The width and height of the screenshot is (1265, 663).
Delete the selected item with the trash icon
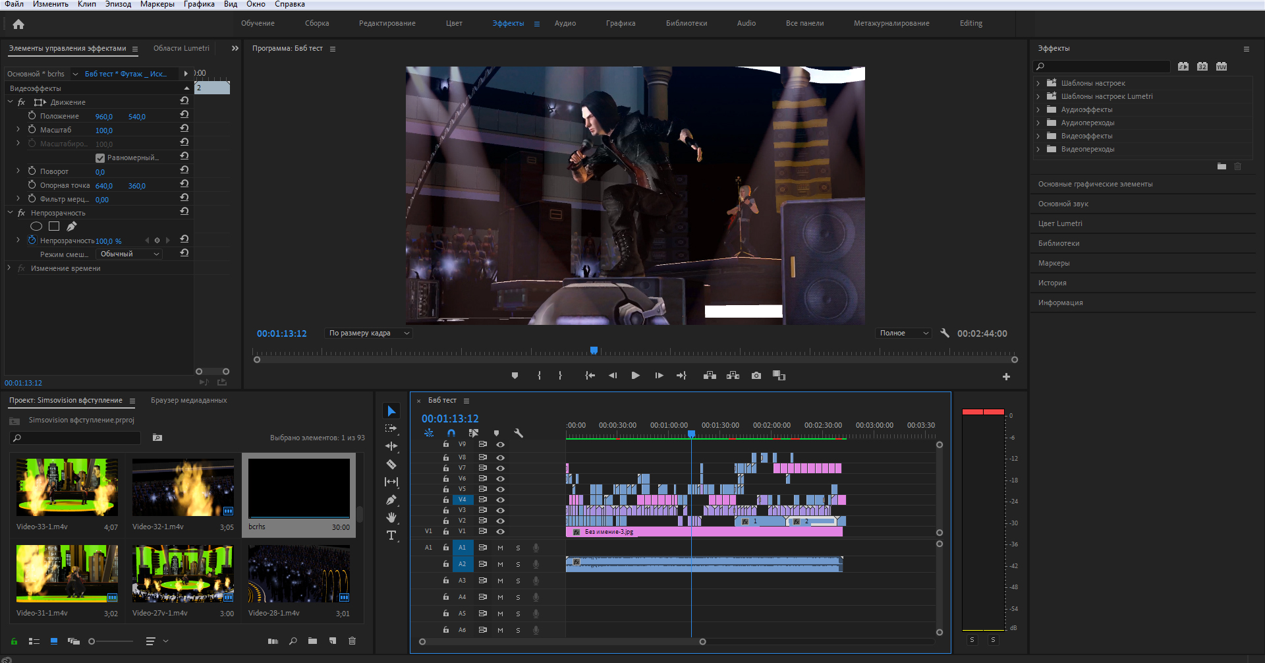coord(352,641)
